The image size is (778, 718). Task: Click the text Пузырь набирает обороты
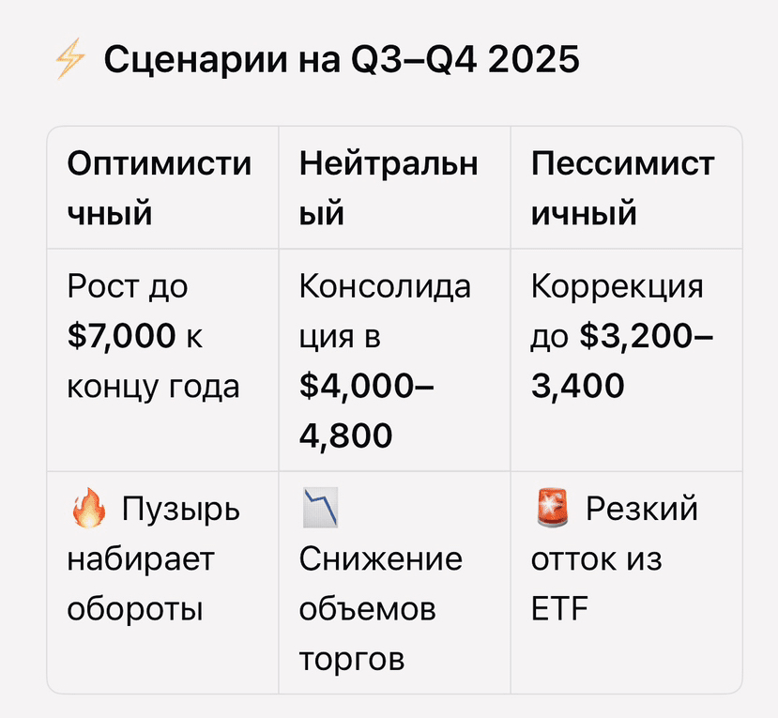coord(153,558)
